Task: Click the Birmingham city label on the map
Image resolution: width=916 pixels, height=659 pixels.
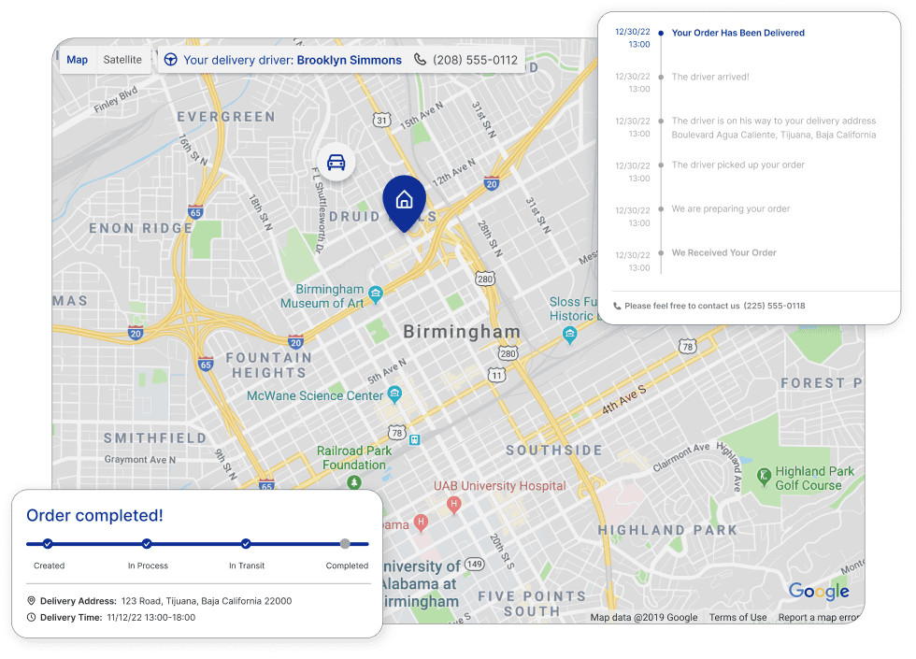Action: click(x=462, y=332)
